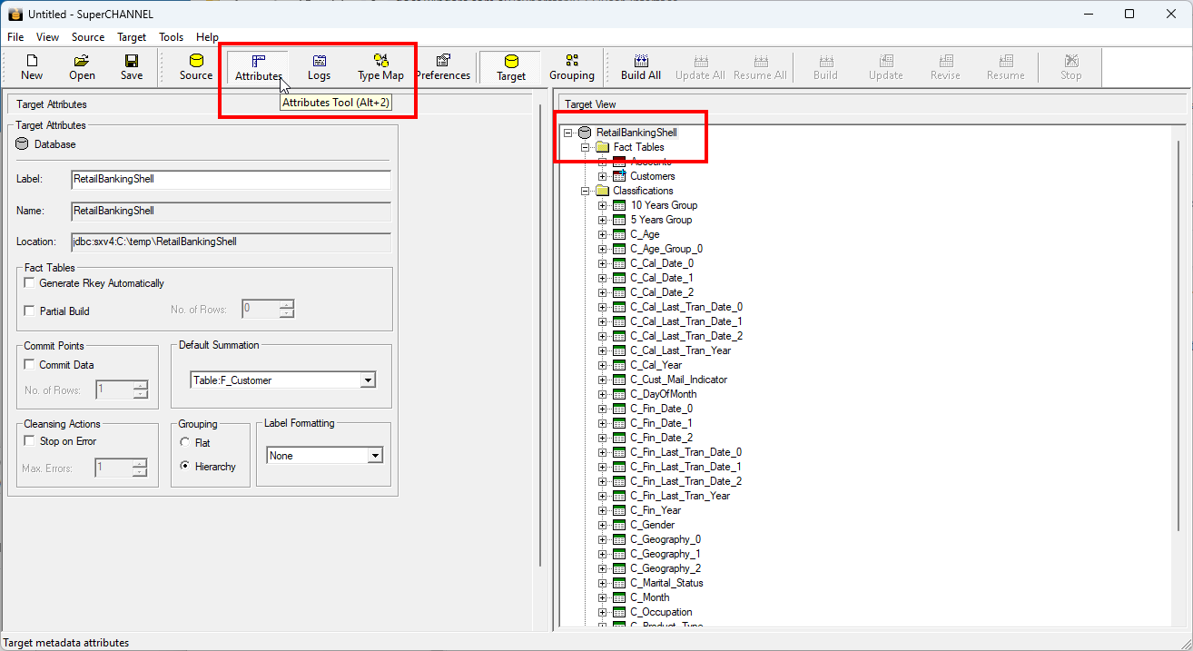Open a file with Open icon
The width and height of the screenshot is (1193, 651).
pos(82,66)
